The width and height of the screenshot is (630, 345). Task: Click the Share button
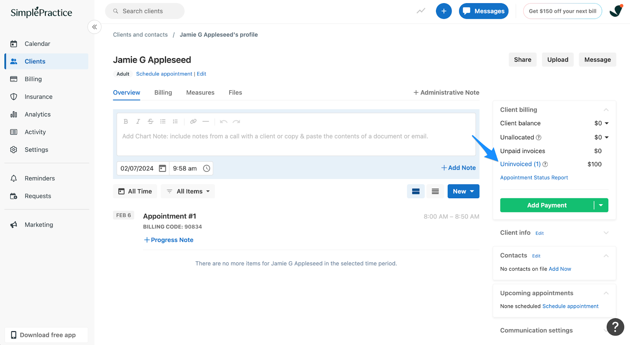[523, 60]
